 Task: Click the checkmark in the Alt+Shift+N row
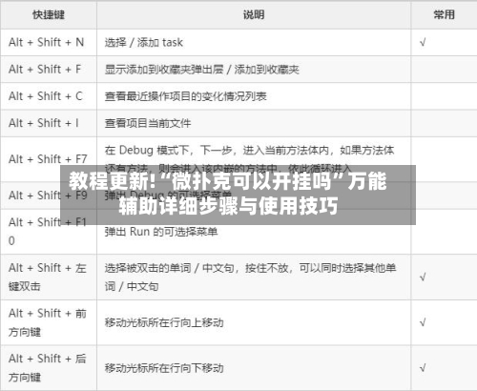423,42
